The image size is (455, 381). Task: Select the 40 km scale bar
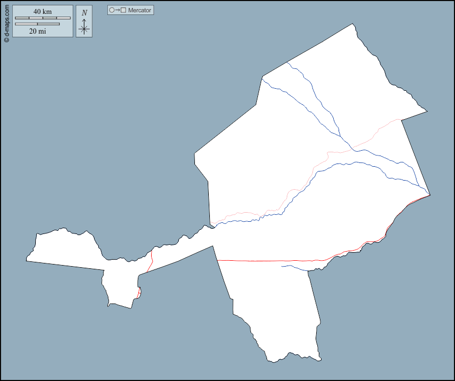point(43,18)
